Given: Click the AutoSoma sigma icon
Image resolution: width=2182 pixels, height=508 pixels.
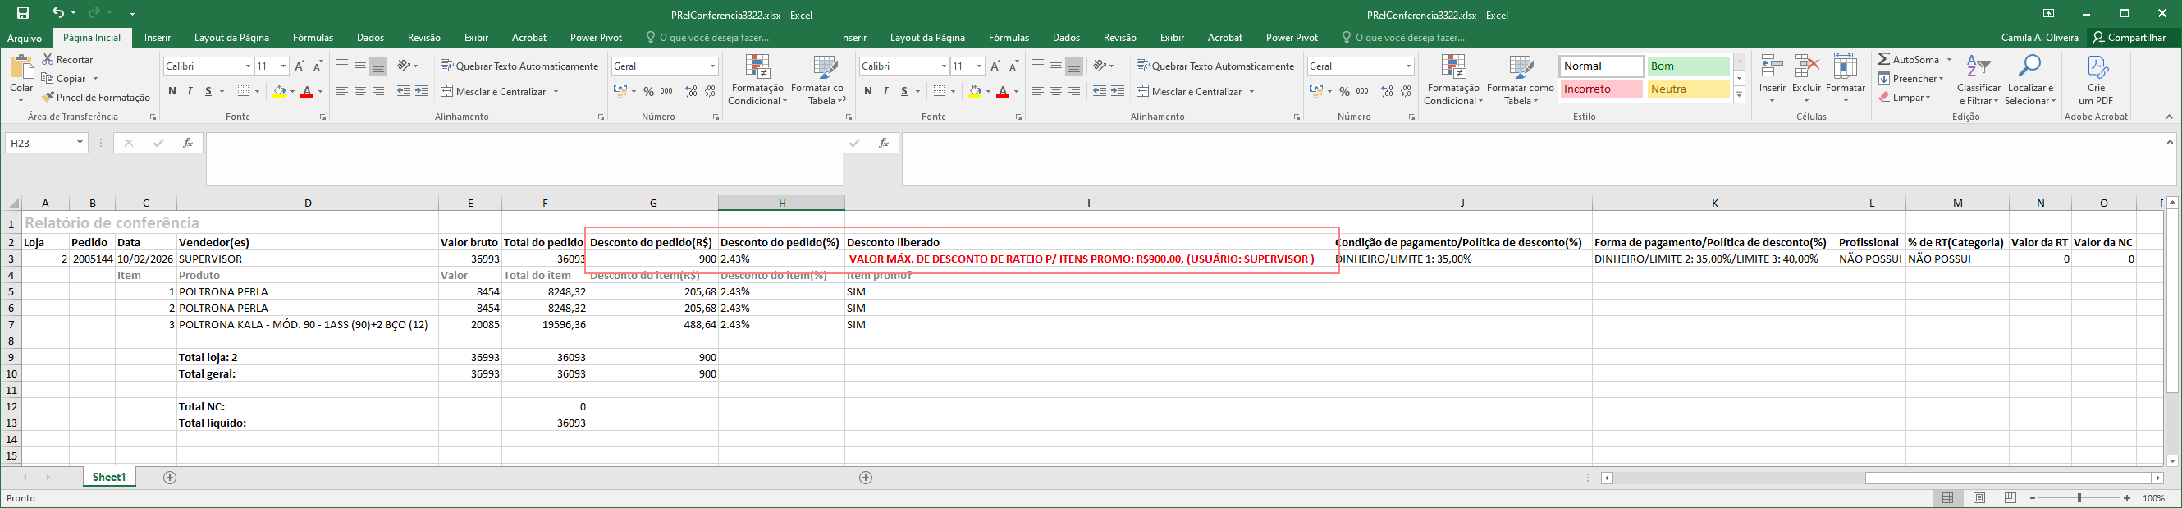Looking at the screenshot, I should (1884, 59).
